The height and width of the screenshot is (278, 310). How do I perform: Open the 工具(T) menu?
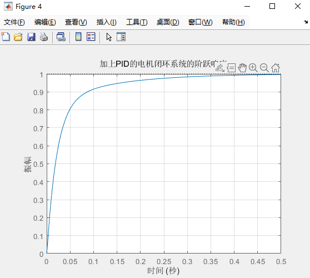[x=137, y=22]
